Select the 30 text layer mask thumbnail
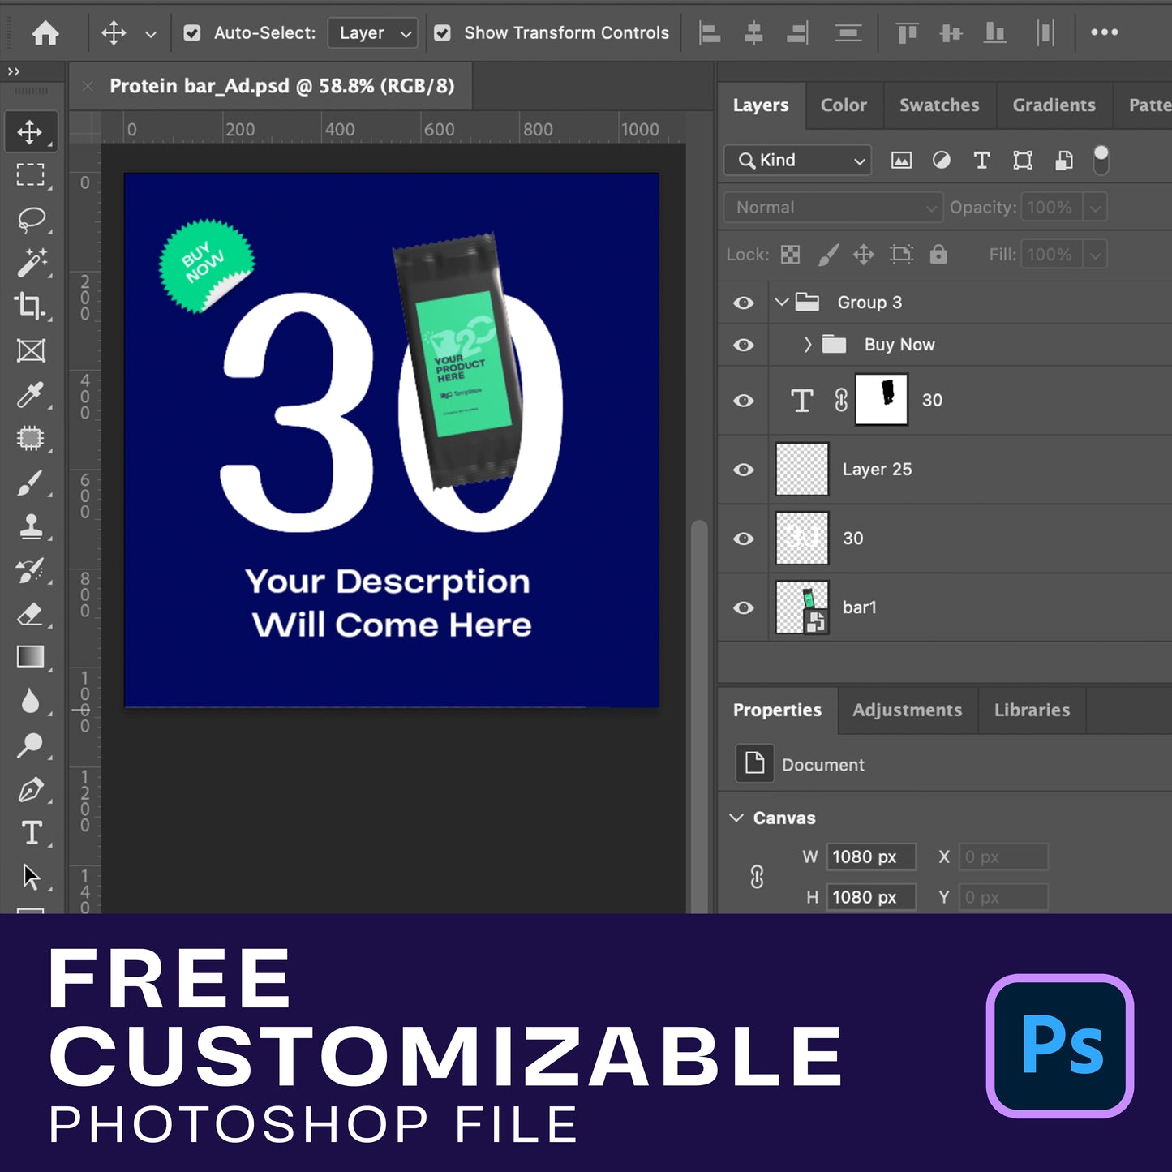Image resolution: width=1172 pixels, height=1172 pixels. pyautogui.click(x=882, y=400)
